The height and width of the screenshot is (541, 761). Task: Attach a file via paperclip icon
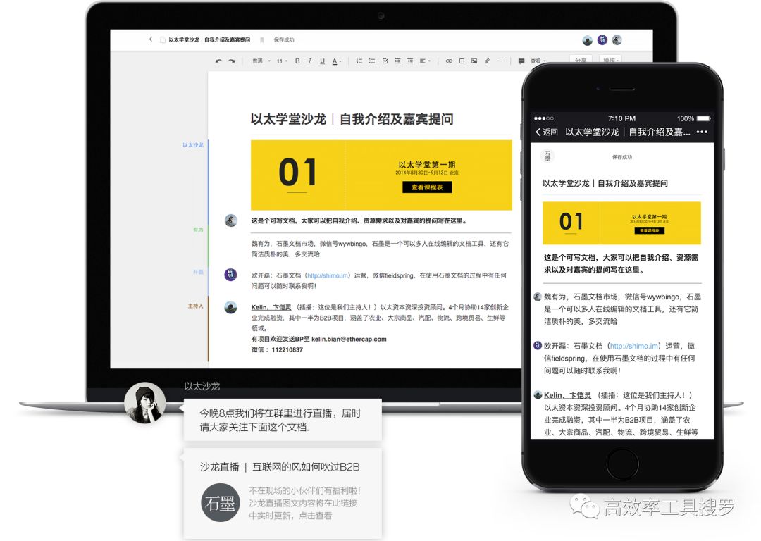[487, 61]
